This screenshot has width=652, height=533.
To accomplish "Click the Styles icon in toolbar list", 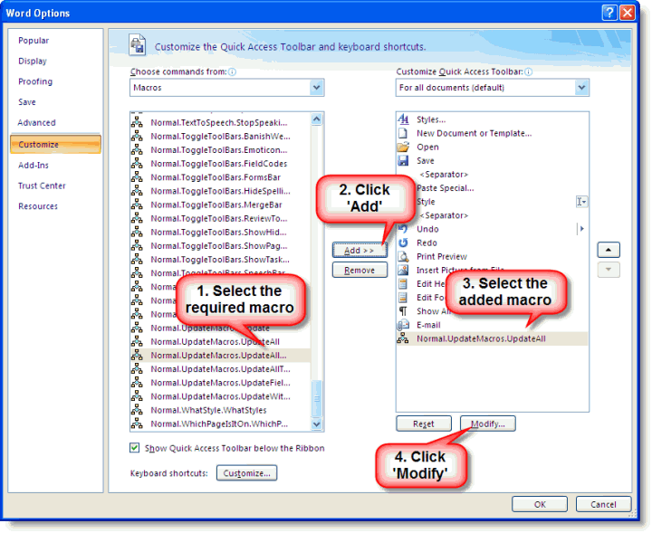I will (403, 119).
